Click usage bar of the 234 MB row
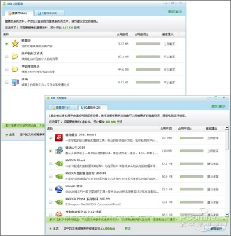This screenshot has width=231, height=236. [191, 138]
